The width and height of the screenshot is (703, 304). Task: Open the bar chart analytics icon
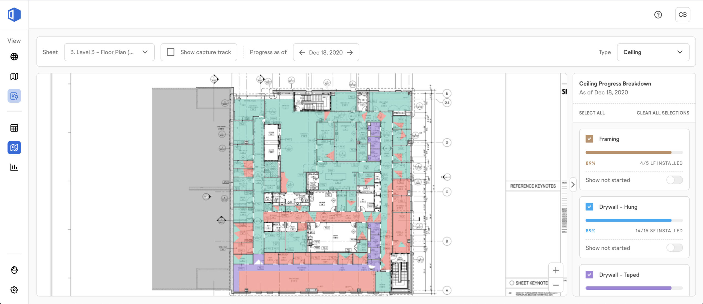(x=14, y=167)
